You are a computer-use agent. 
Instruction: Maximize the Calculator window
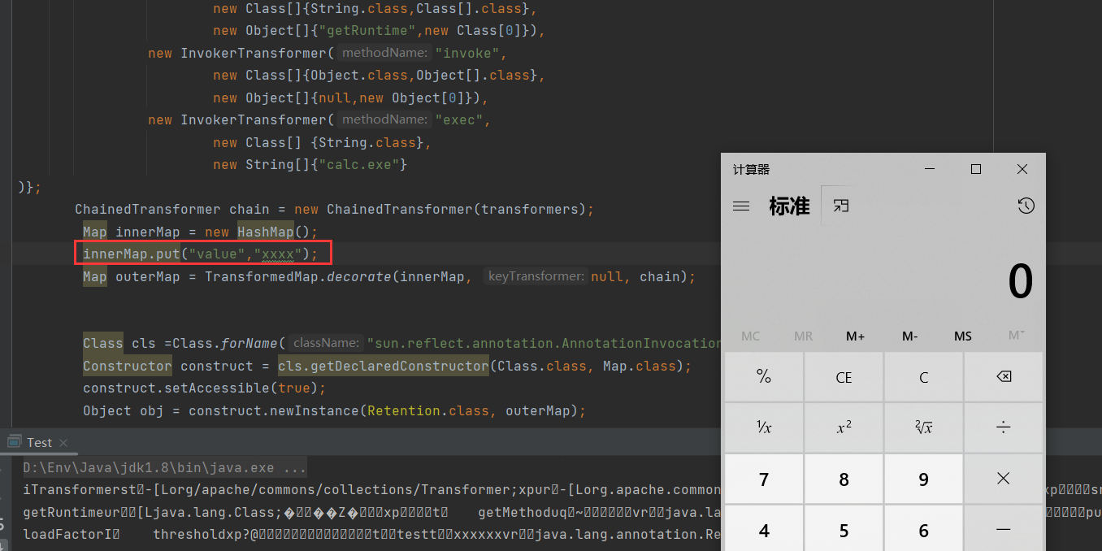click(976, 169)
